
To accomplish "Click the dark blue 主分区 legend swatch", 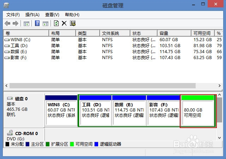I will pos(28,144).
